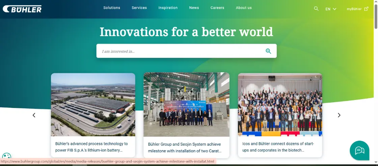Click the Bühler logo in header
This screenshot has height=166, width=378.
pos(22,9)
